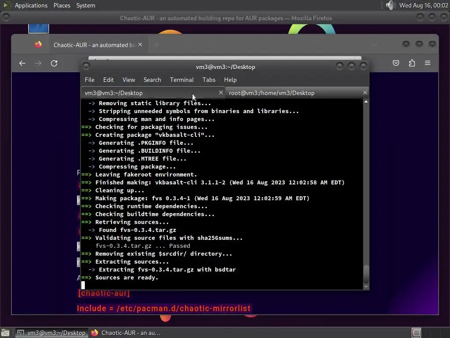Image resolution: width=450 pixels, height=338 pixels.
Task: Open a new Firefox tab with plus
Action: pyautogui.click(x=157, y=45)
